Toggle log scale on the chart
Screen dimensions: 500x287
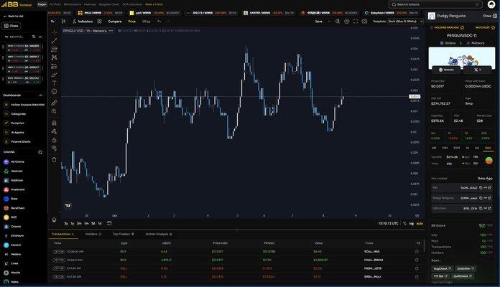click(x=412, y=223)
